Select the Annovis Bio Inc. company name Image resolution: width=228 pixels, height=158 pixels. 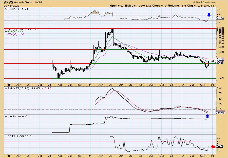pos(24,2)
